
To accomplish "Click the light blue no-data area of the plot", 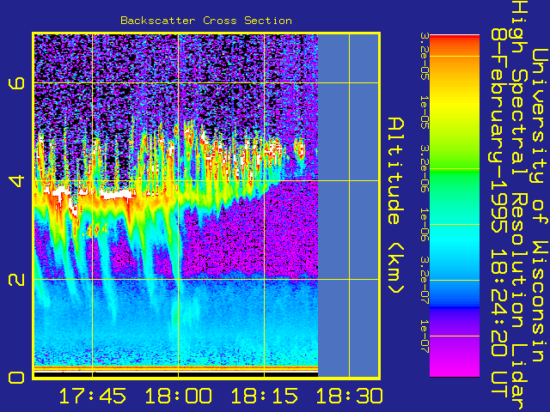I will tap(348, 205).
